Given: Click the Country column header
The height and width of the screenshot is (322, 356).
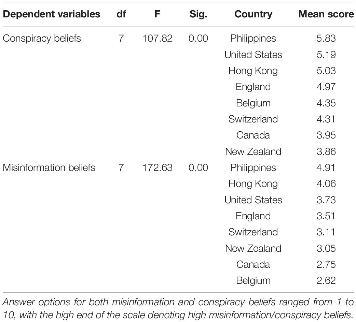Looking at the screenshot, I should point(254,14).
